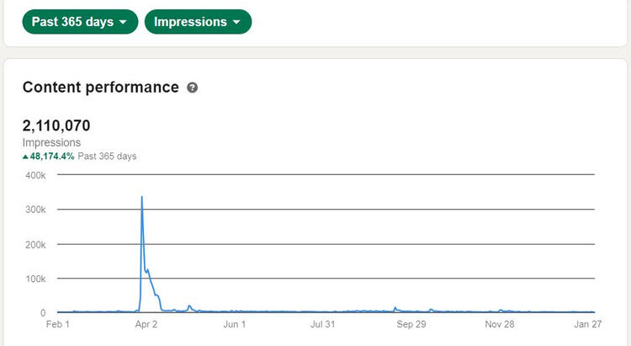Click the chart peak near Apr 2

[x=141, y=198]
